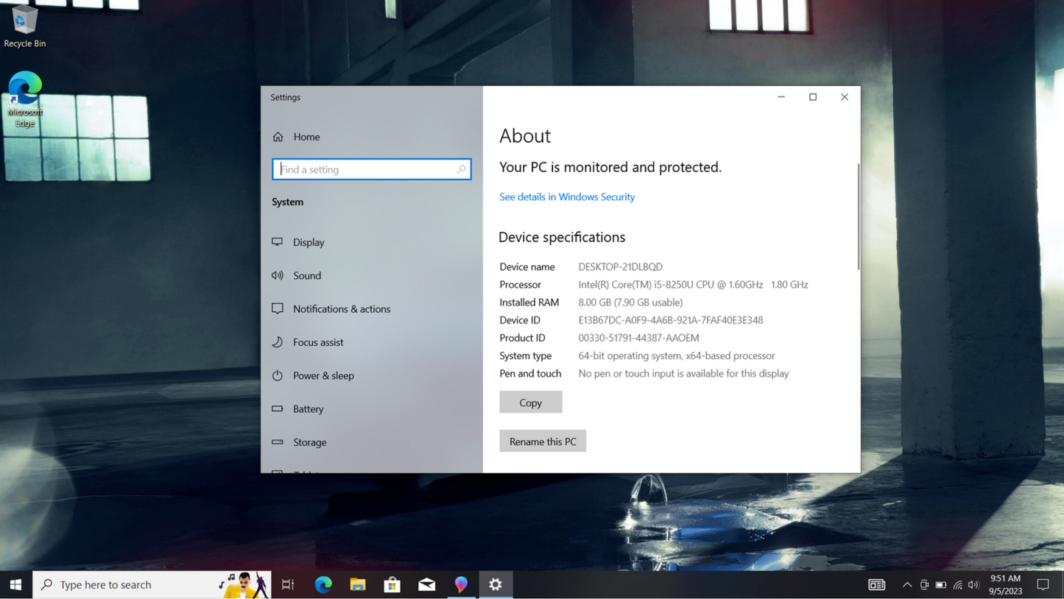The image size is (1064, 599).
Task: Show hidden system tray icons
Action: click(x=906, y=584)
